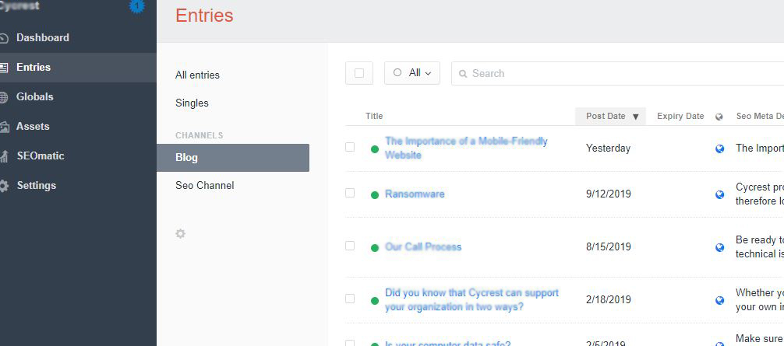
Task: Select the Our Call Process entry checkbox
Action: (350, 246)
